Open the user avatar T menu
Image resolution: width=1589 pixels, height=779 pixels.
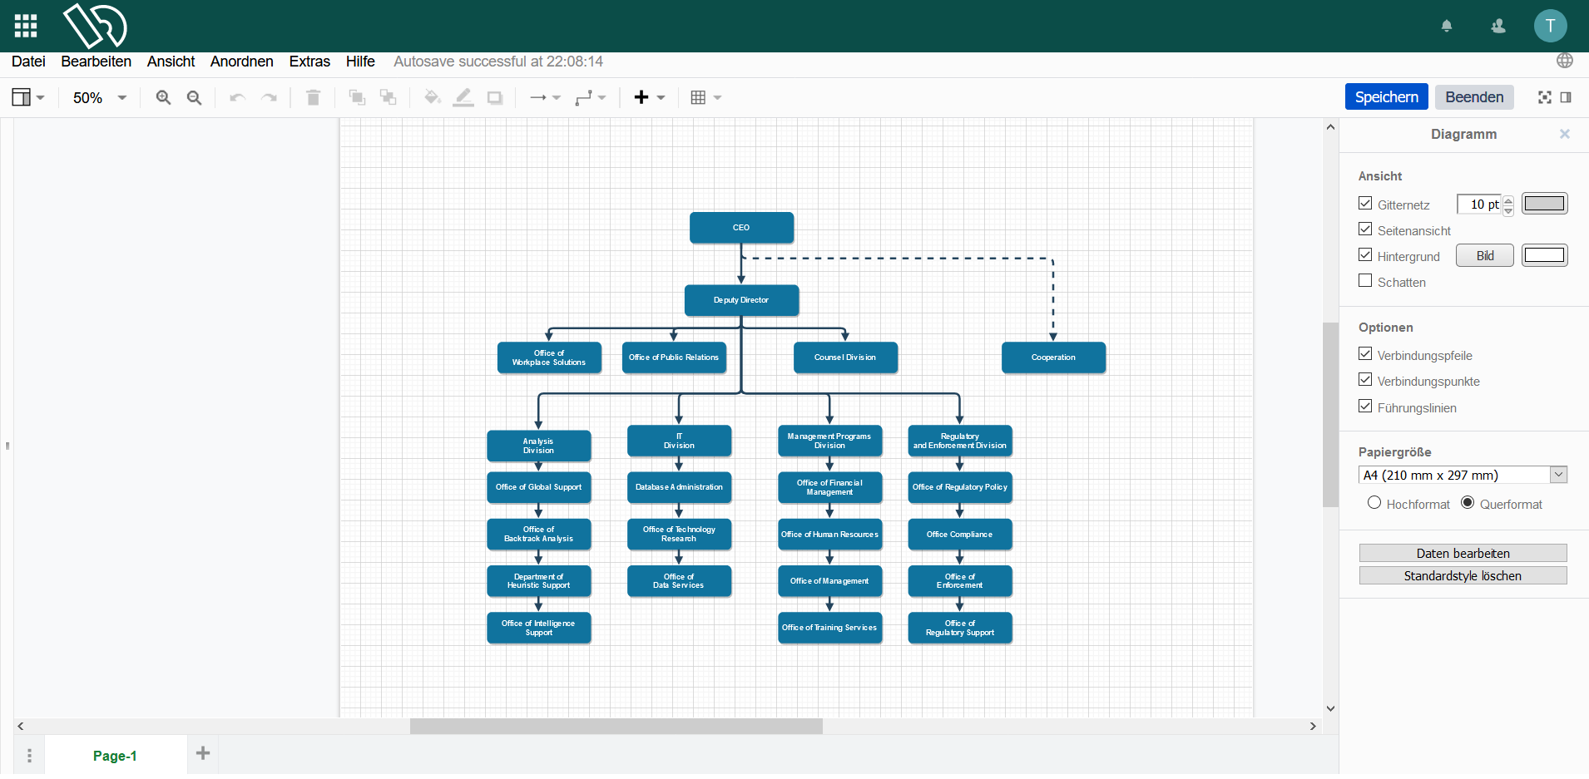pyautogui.click(x=1550, y=26)
